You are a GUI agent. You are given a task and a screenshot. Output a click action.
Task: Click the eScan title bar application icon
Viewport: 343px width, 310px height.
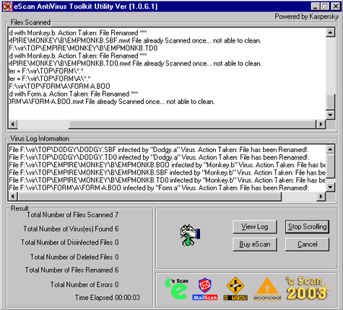point(7,6)
